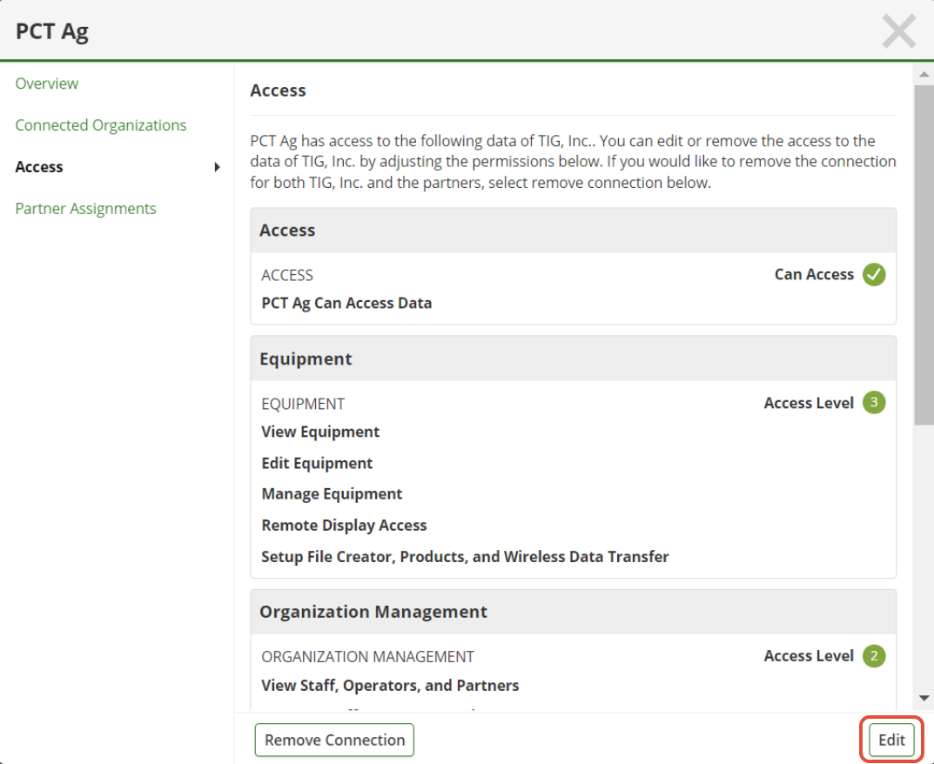This screenshot has width=934, height=764.
Task: Click the Equipment section header
Action: [x=573, y=359]
